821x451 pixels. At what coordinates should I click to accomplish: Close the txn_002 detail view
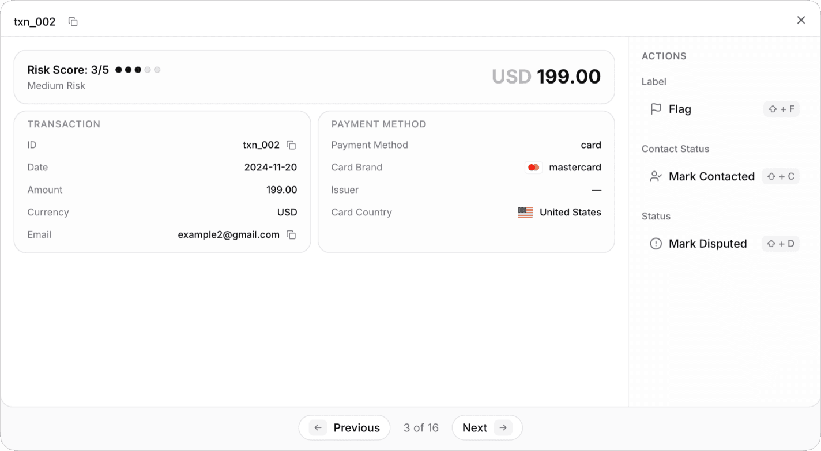[x=801, y=20]
